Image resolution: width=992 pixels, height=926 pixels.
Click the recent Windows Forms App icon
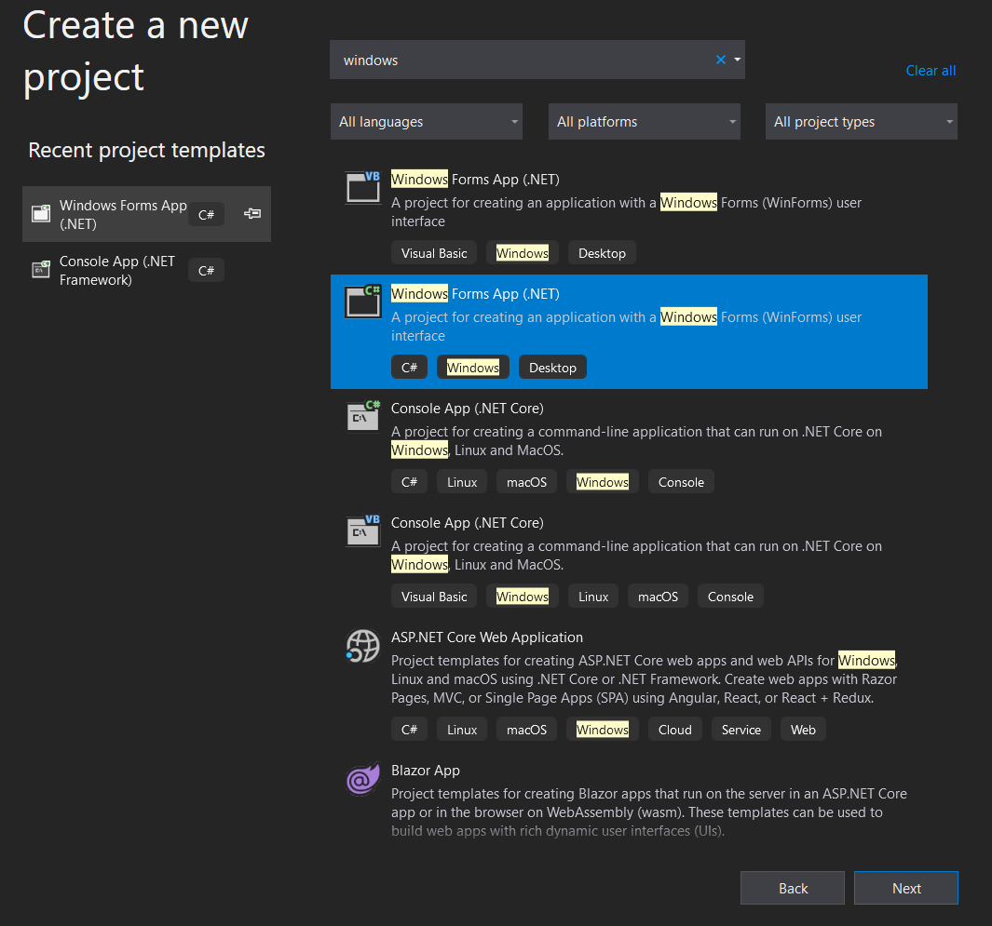(x=41, y=214)
